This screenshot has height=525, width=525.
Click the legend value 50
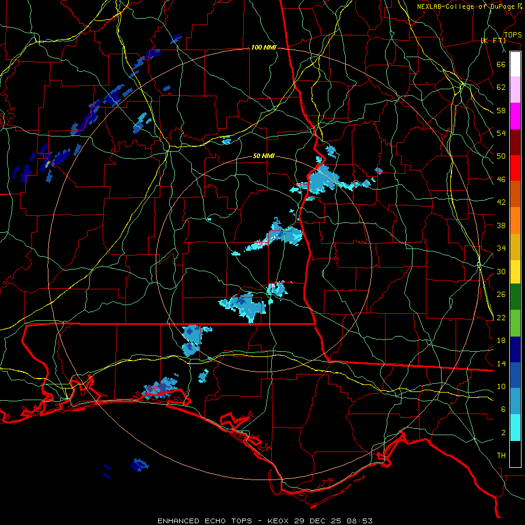tap(501, 156)
